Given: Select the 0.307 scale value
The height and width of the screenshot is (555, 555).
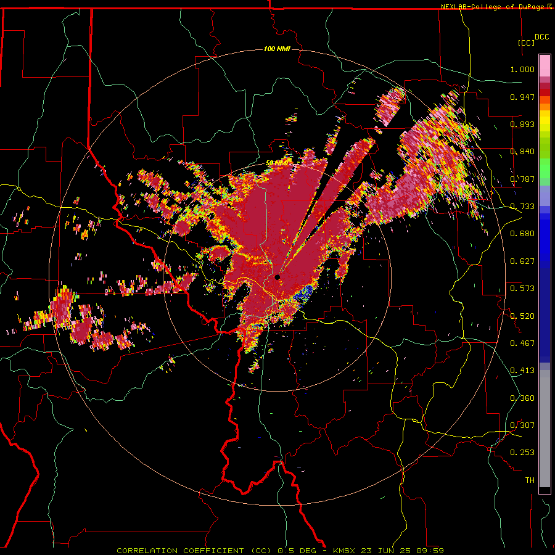Looking at the screenshot, I should pos(522,425).
